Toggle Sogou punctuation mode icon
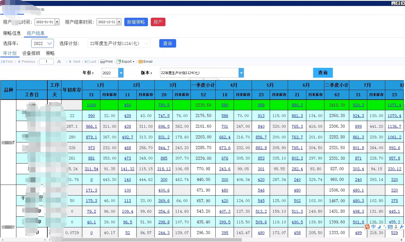The width and height of the screenshot is (405, 242). coord(385,227)
